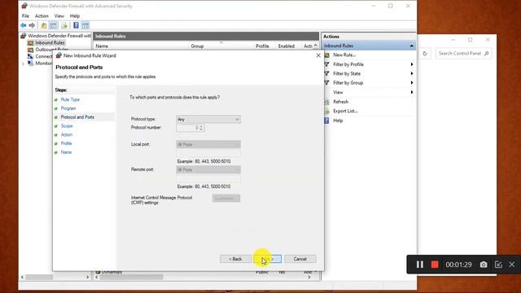
Task: Pause the screen recording
Action: tap(420, 265)
